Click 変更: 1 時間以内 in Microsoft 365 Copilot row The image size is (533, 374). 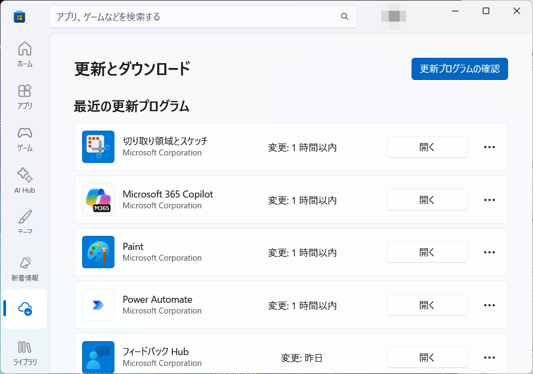coord(302,200)
